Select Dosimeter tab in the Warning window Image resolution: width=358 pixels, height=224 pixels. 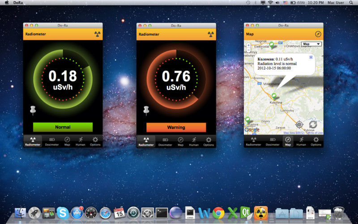tap(165, 142)
